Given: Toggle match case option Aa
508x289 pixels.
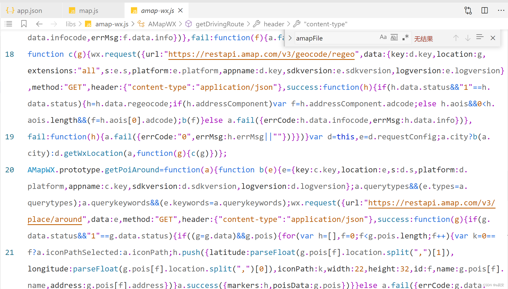Looking at the screenshot, I should [383, 37].
